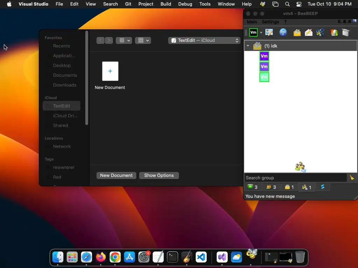358x268 pixels.
Task: Collapse the (1) idk group tree row
Action: click(248, 46)
